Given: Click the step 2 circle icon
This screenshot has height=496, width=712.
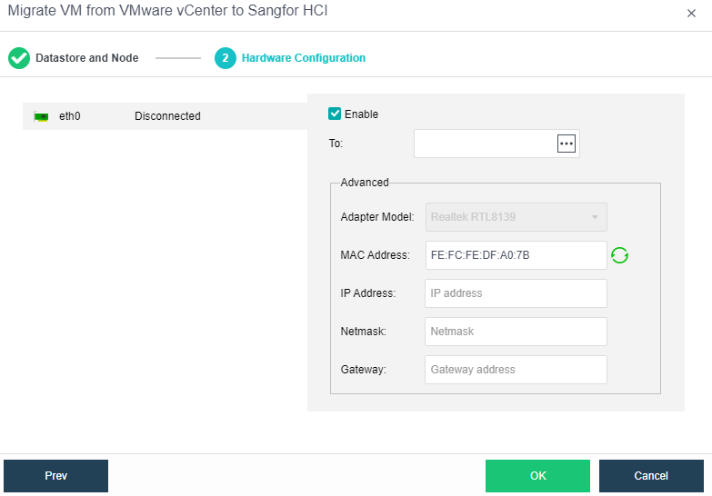Looking at the screenshot, I should [x=225, y=58].
